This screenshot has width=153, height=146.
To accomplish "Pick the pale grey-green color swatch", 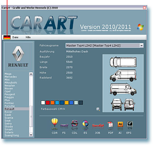I will point(76,103).
